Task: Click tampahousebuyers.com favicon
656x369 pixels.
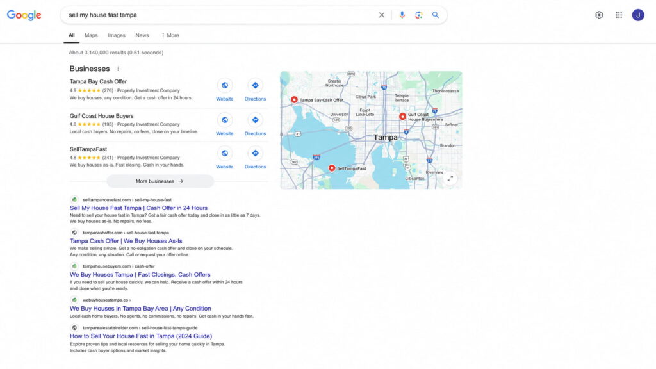Action: (74, 266)
